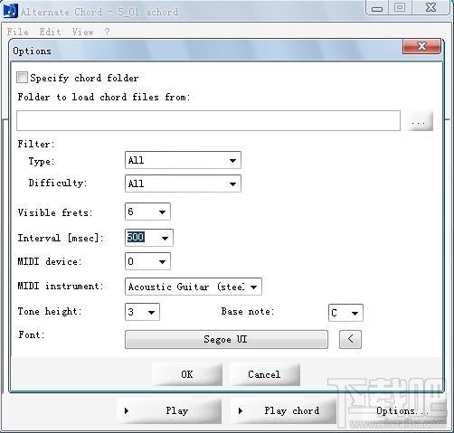Viewport: 454px width, 433px height.
Task: Click the Play button triangle icon
Action: click(x=127, y=410)
